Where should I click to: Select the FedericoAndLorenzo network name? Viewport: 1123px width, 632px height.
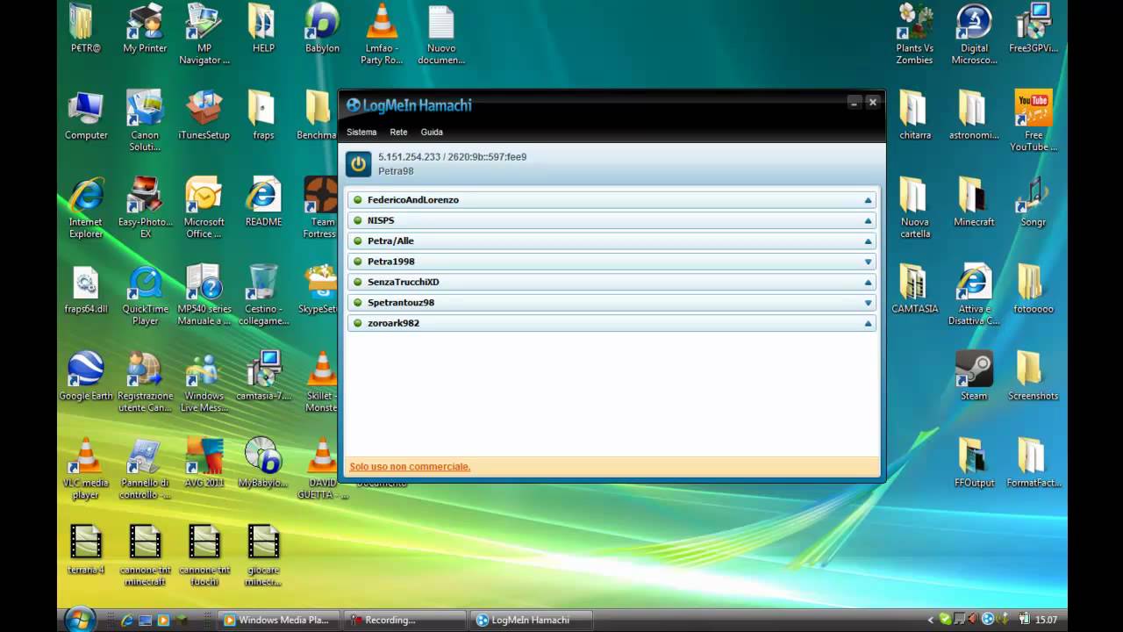pos(412,200)
